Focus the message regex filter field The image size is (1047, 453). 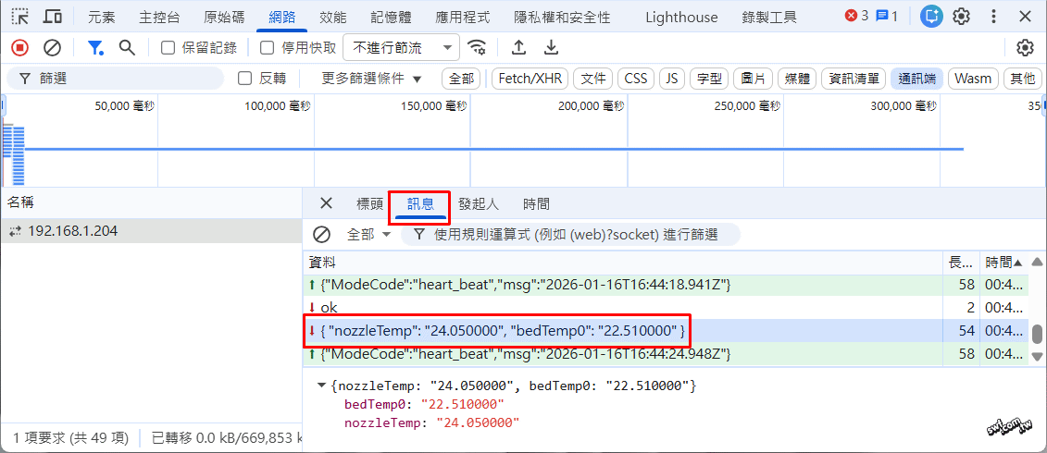[570, 234]
